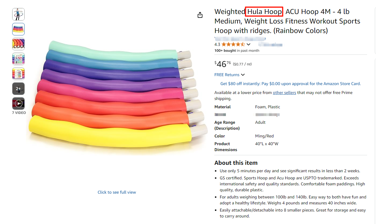Open the fourth thumbnail with infographic

[18, 59]
